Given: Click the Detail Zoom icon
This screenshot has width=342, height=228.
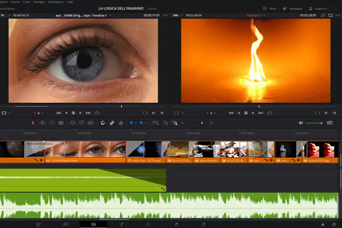Looking at the screenshot, I should click(x=166, y=123).
